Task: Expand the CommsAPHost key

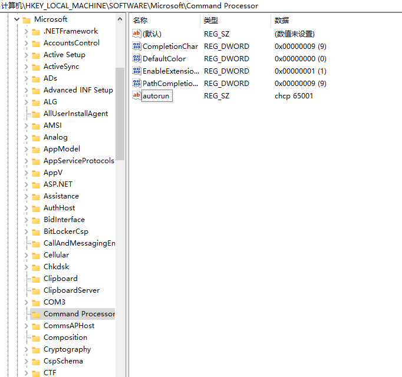Action: click(26, 326)
